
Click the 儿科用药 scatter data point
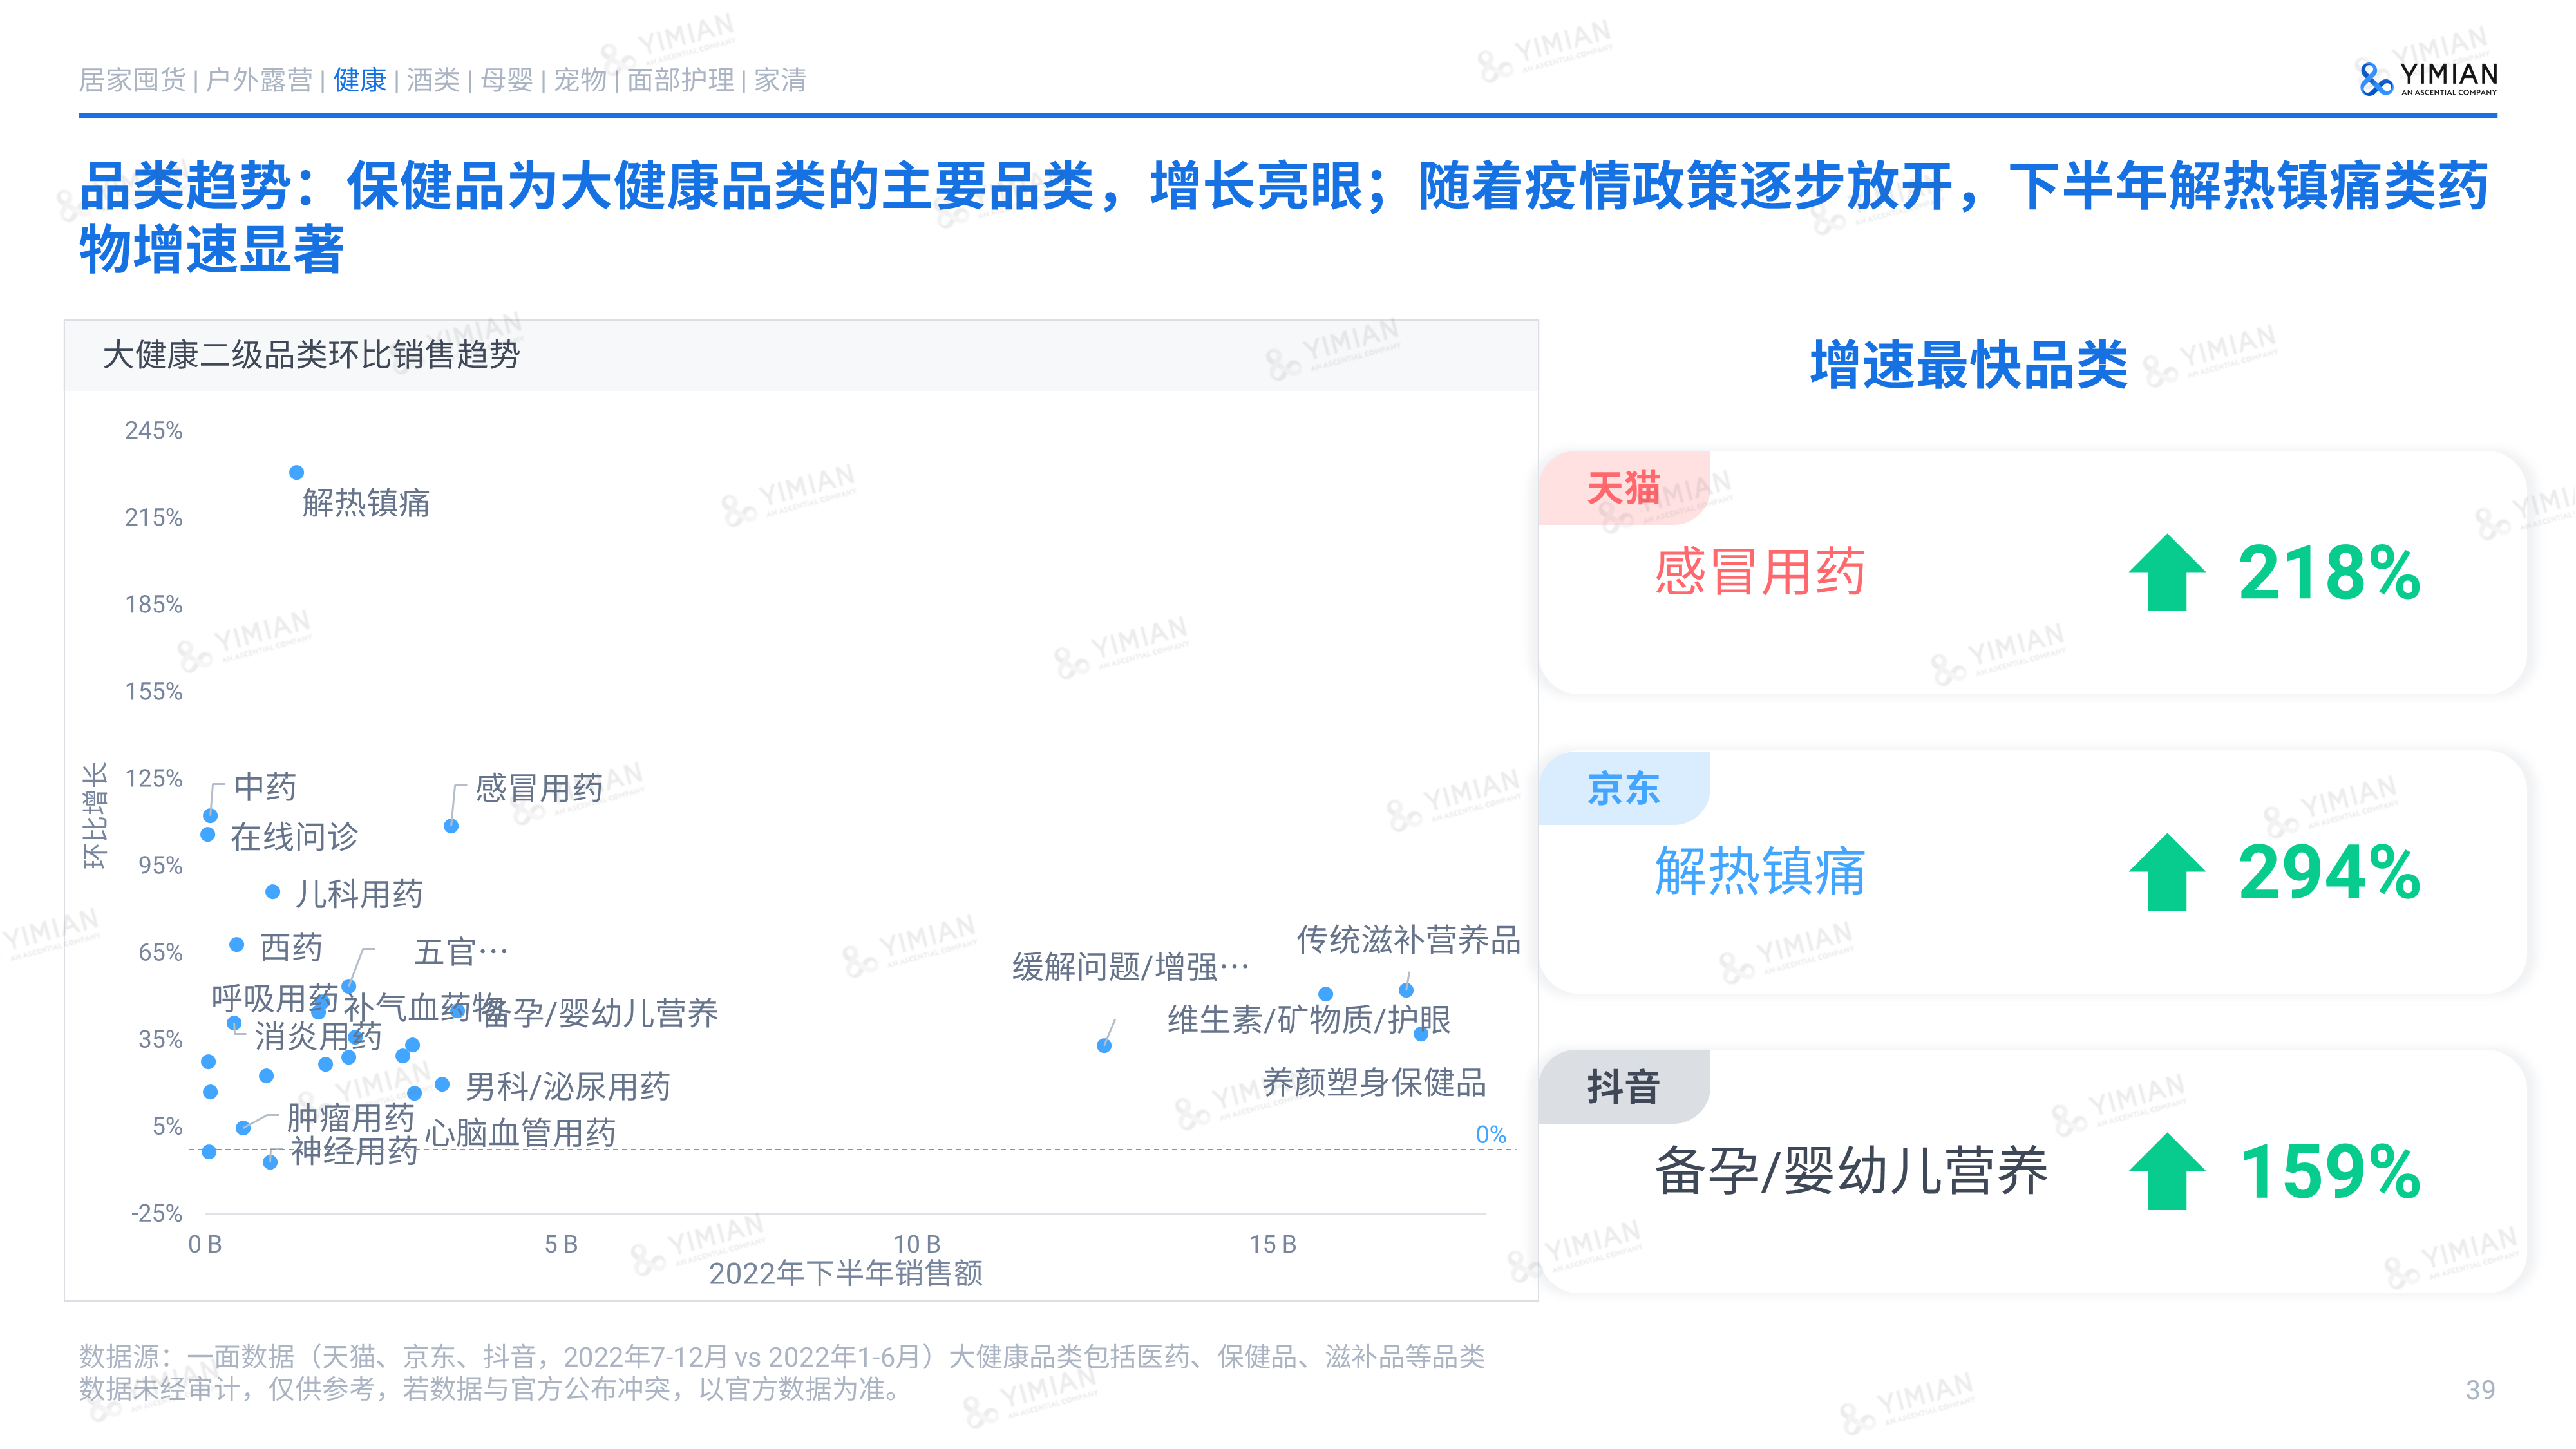click(x=272, y=891)
